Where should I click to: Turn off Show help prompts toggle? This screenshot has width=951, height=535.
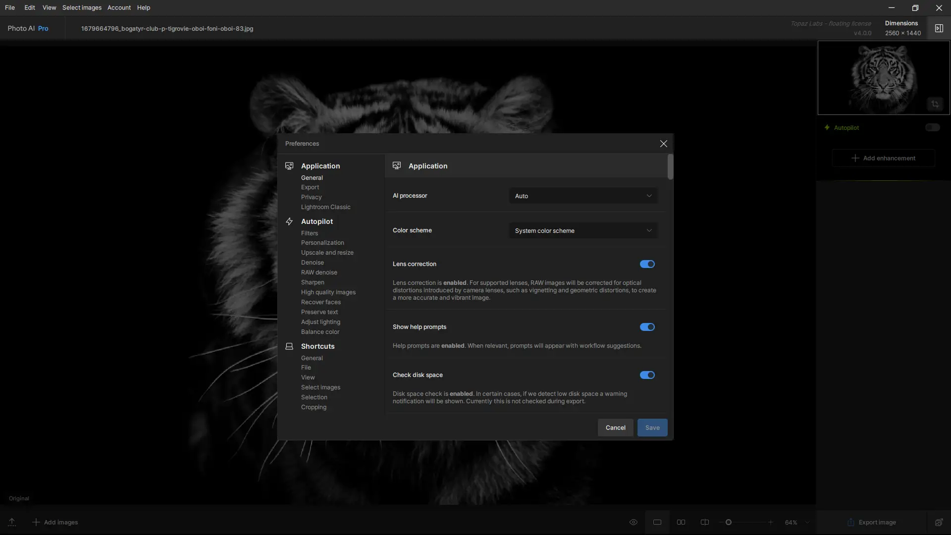(647, 327)
